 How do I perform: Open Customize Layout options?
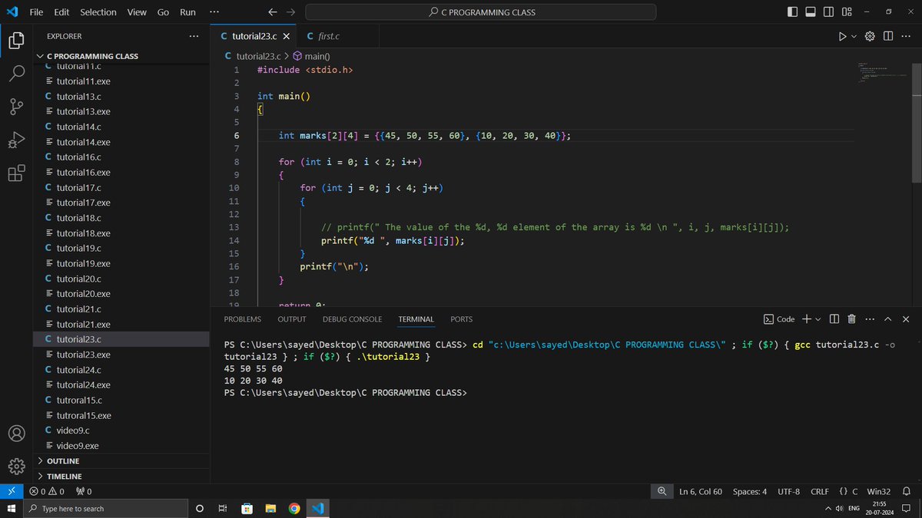point(847,12)
